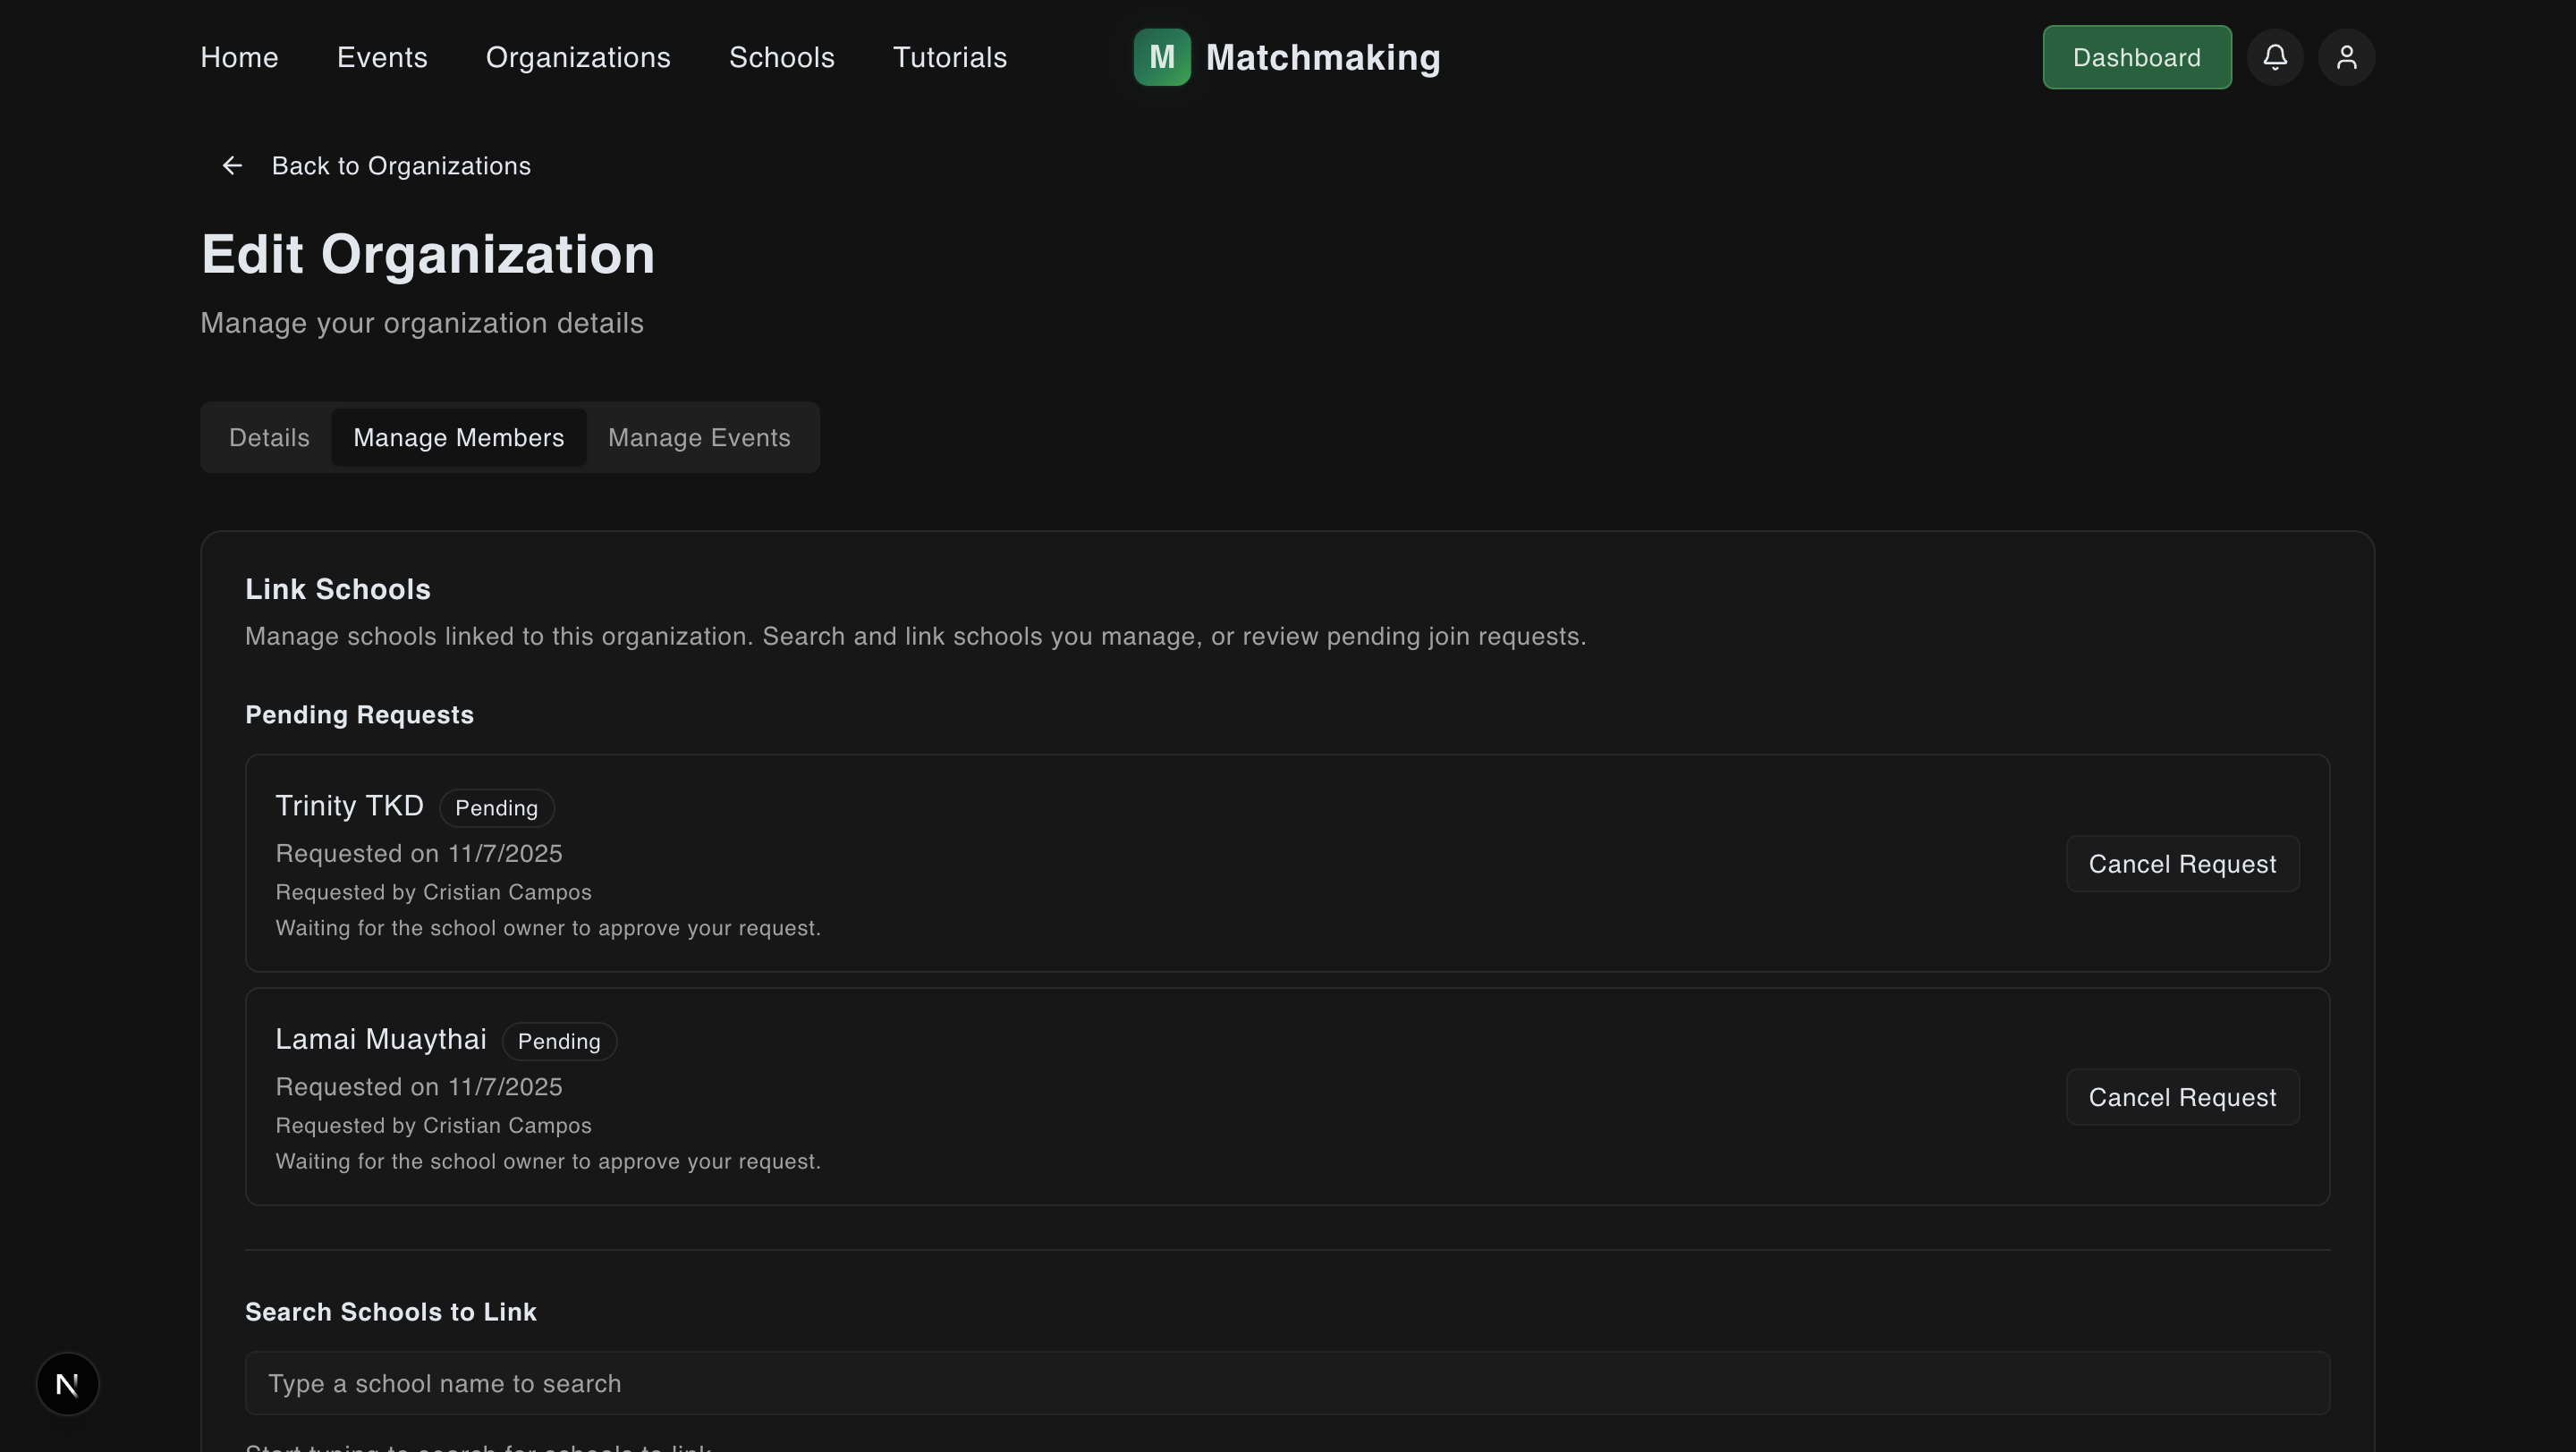Switch to the Details tab

pos(269,438)
